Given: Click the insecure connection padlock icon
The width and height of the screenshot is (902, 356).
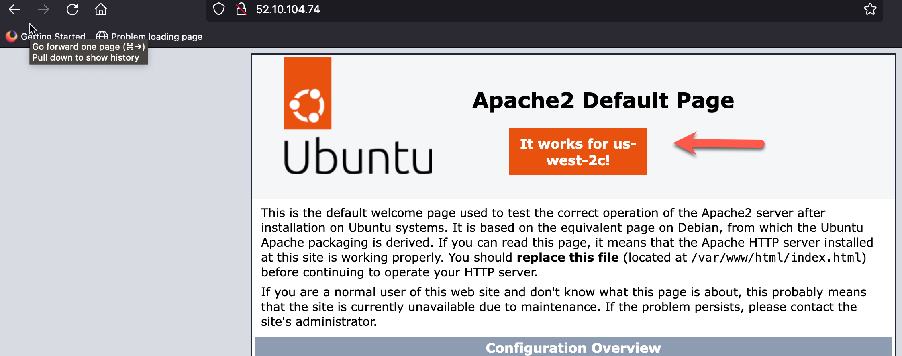Looking at the screenshot, I should pos(241,9).
